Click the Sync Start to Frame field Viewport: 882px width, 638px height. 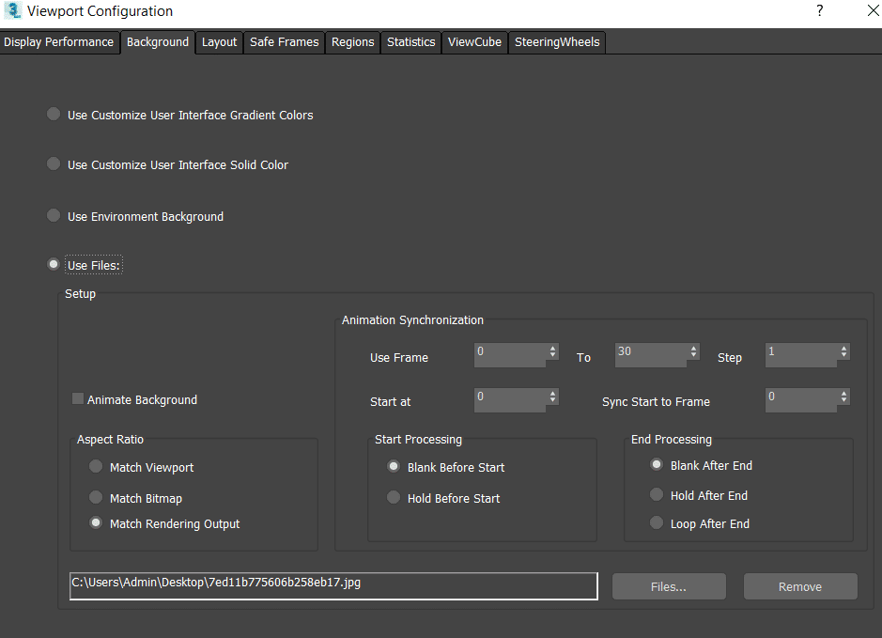pyautogui.click(x=801, y=400)
